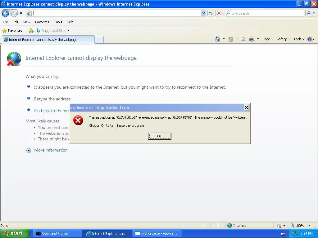Open the Page command menu

click(x=267, y=39)
